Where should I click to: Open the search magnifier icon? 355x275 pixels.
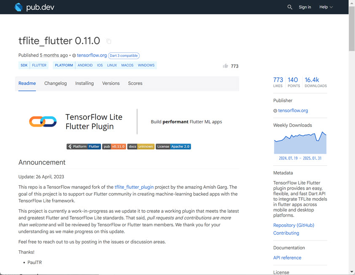tap(290, 7)
